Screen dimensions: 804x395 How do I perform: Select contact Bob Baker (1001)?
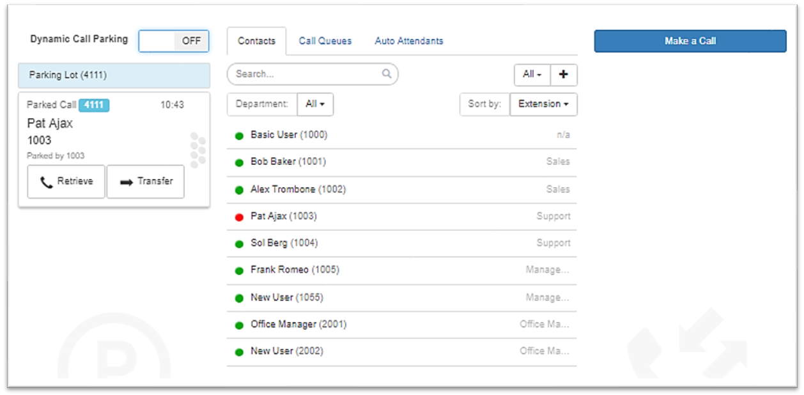[402, 162]
